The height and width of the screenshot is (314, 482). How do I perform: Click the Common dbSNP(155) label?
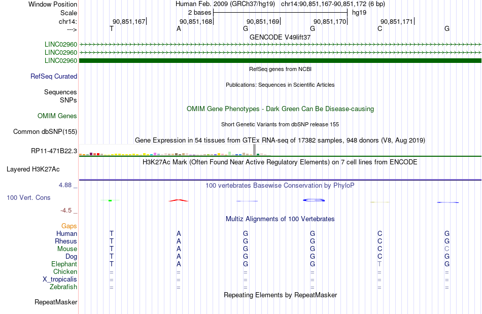(x=45, y=131)
